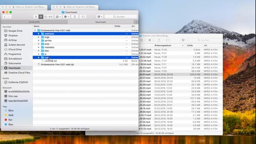Collapse the fontawesome-free-5.8.1-web folder
This screenshot has width=256, height=144.
(x=35, y=30)
